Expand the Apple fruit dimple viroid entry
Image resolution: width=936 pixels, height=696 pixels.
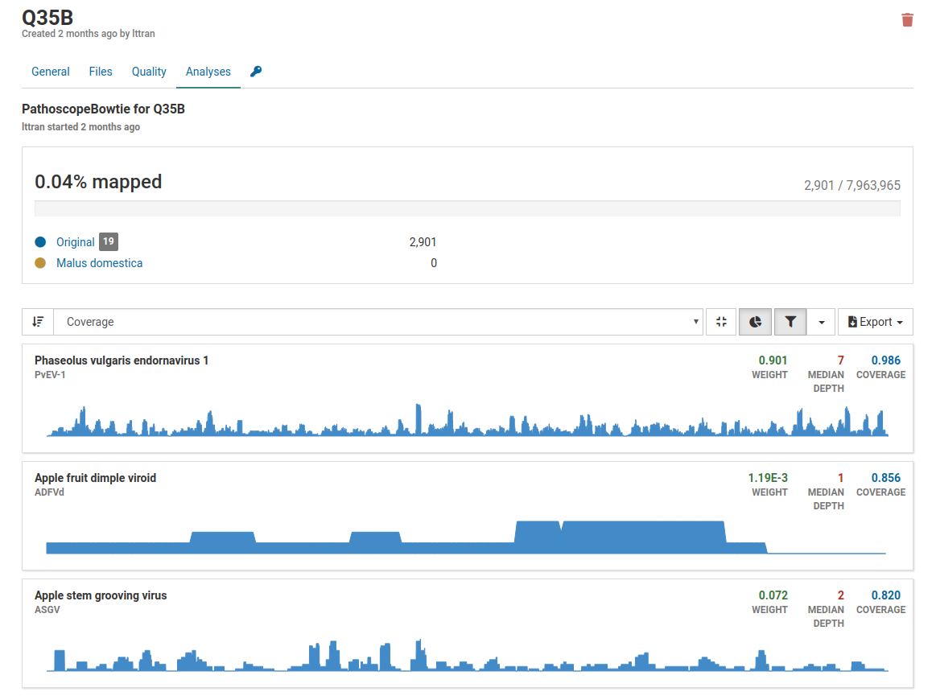point(96,478)
